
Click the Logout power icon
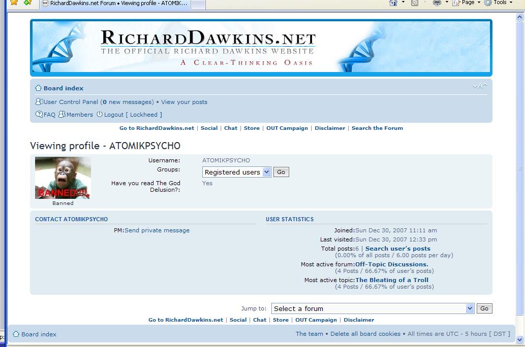coord(100,115)
